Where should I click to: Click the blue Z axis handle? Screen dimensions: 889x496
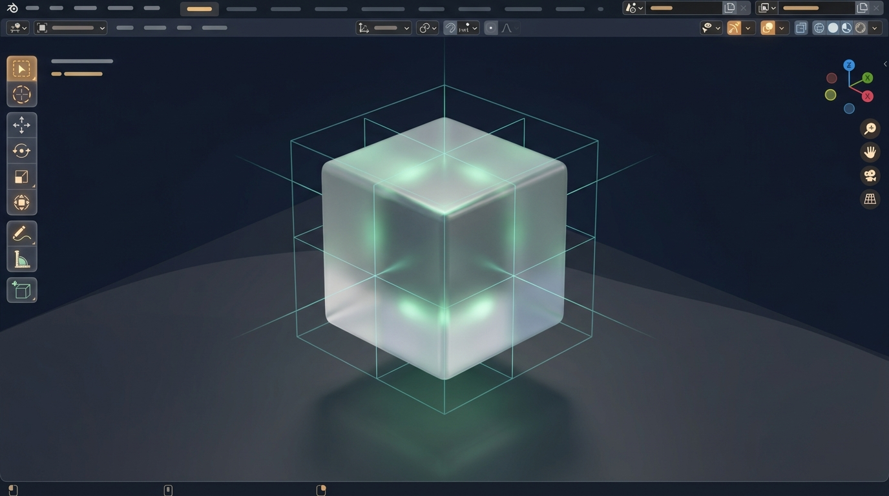pos(849,65)
